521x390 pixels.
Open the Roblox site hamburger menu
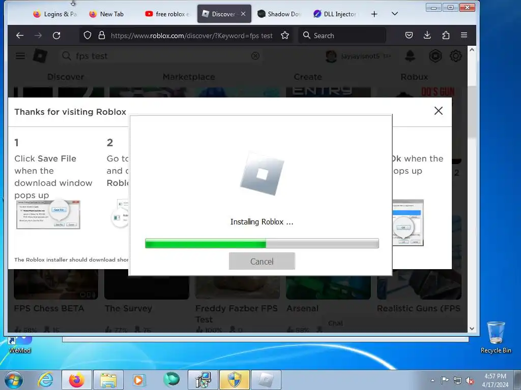point(20,56)
